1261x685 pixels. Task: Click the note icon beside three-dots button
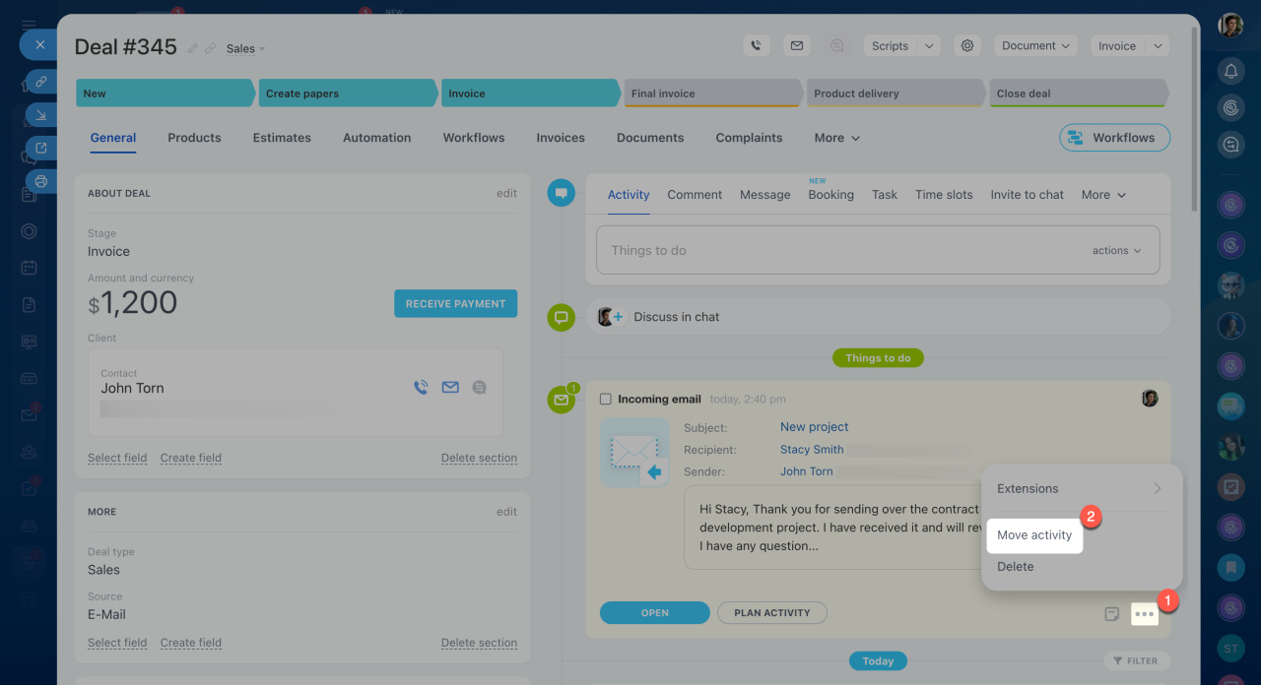(x=1112, y=613)
